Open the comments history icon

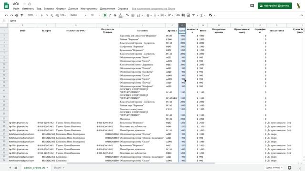252,6
